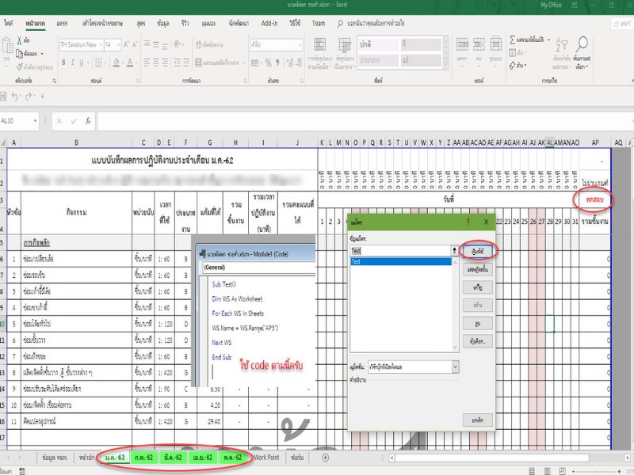Expand the 'Macros in' combo box
Viewport: 634px width, 475px height.
pos(455,367)
